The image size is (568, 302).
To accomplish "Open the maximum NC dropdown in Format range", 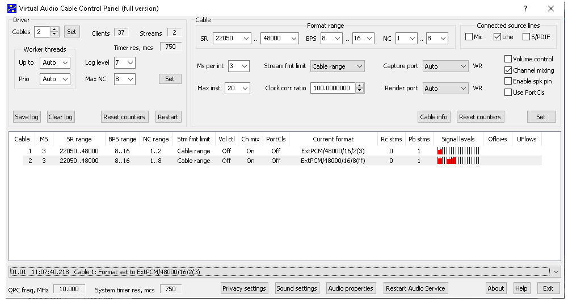I will pos(437,38).
